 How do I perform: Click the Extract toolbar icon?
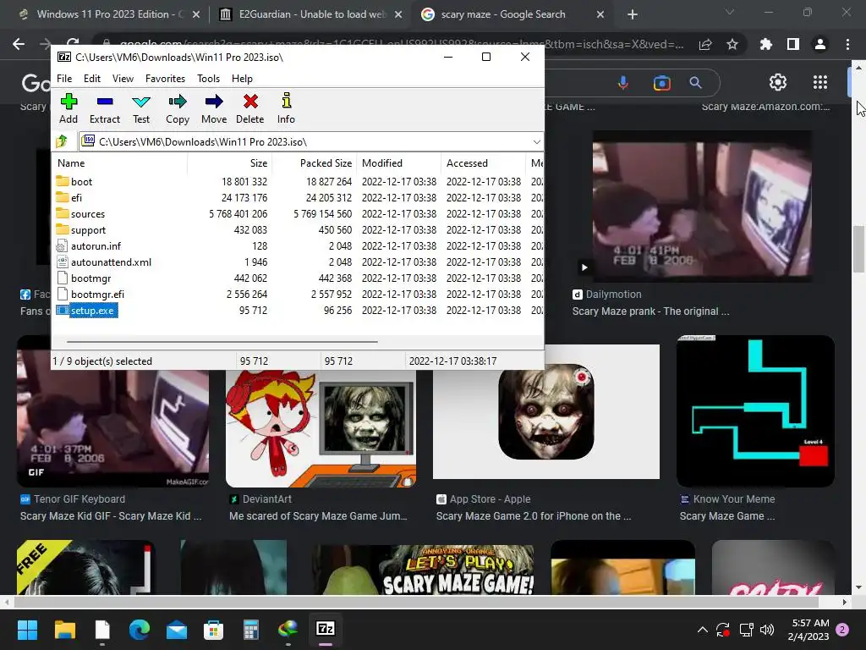point(104,109)
